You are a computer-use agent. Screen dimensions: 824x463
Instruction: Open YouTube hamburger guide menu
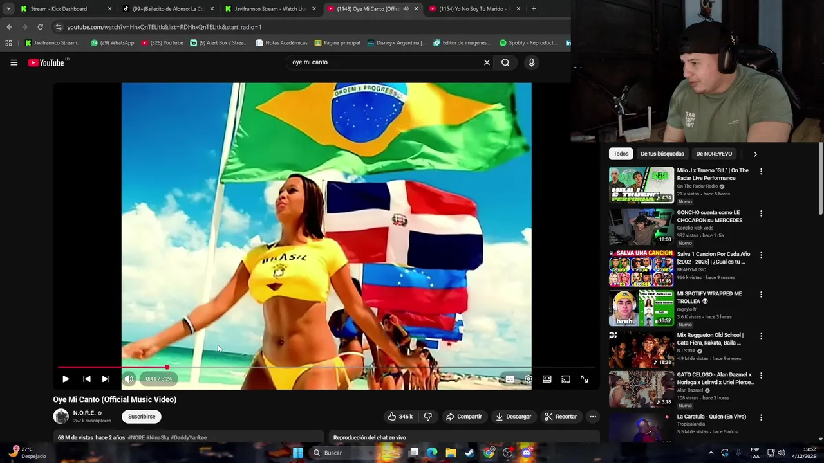[14, 62]
